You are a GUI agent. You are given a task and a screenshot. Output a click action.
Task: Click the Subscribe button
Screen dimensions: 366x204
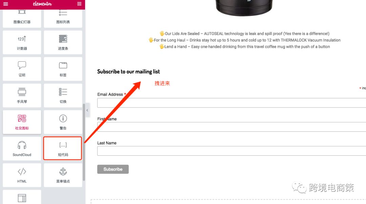pyautogui.click(x=113, y=169)
